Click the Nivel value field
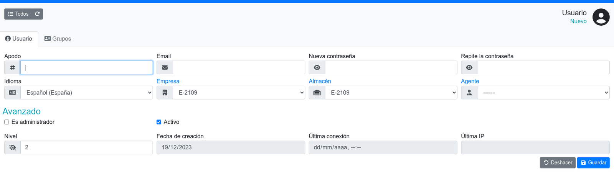The image size is (614, 175). pyautogui.click(x=87, y=147)
